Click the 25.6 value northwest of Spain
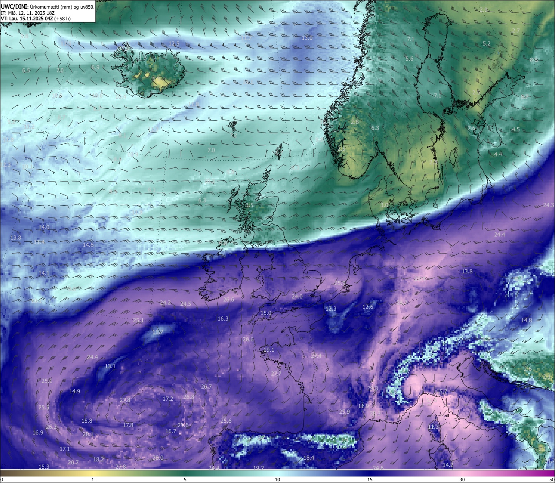 (226, 421)
